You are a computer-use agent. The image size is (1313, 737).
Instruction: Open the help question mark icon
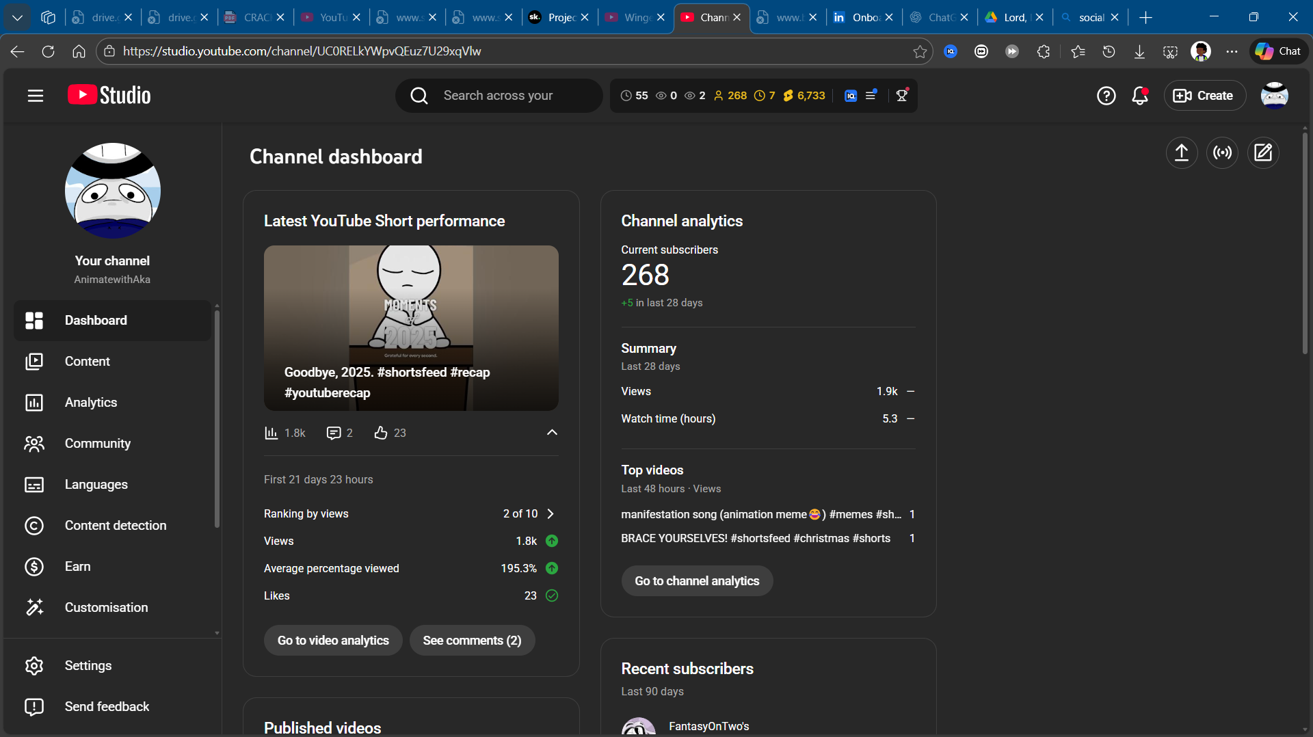pos(1106,96)
